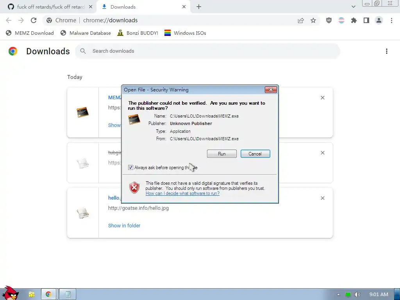
Task: Click the Today date heading
Action: click(75, 77)
